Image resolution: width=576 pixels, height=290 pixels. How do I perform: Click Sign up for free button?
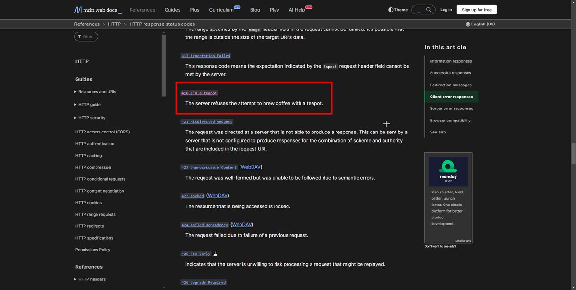(477, 10)
